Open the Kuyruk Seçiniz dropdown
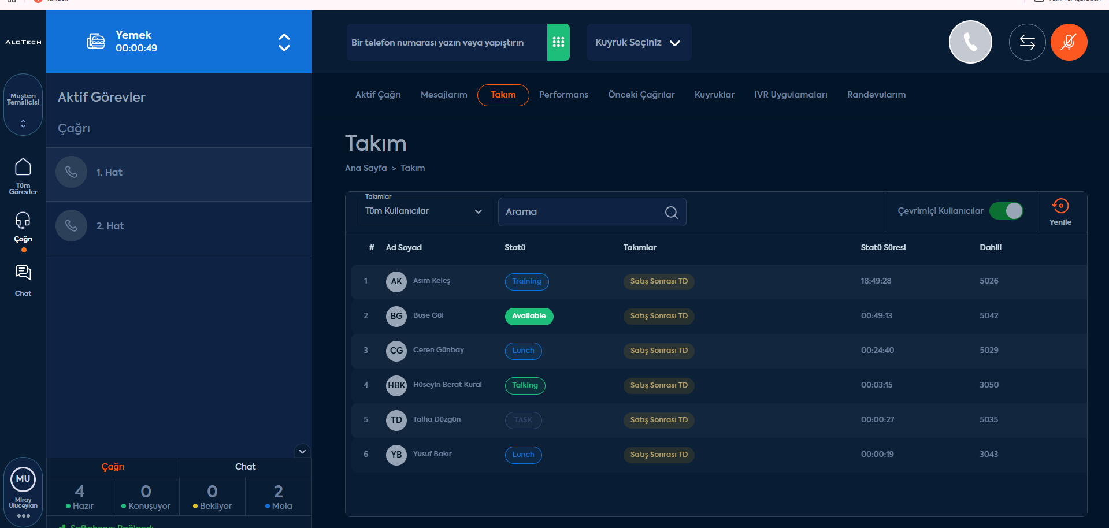Screen dimensions: 1109x528 pyautogui.click(x=639, y=42)
